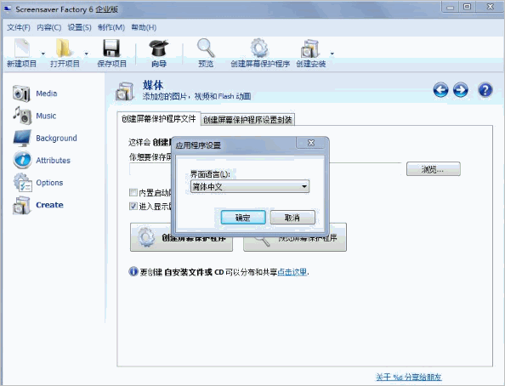Select the Create icon in sidebar
Image resolution: width=505 pixels, height=386 pixels.
pos(21,205)
